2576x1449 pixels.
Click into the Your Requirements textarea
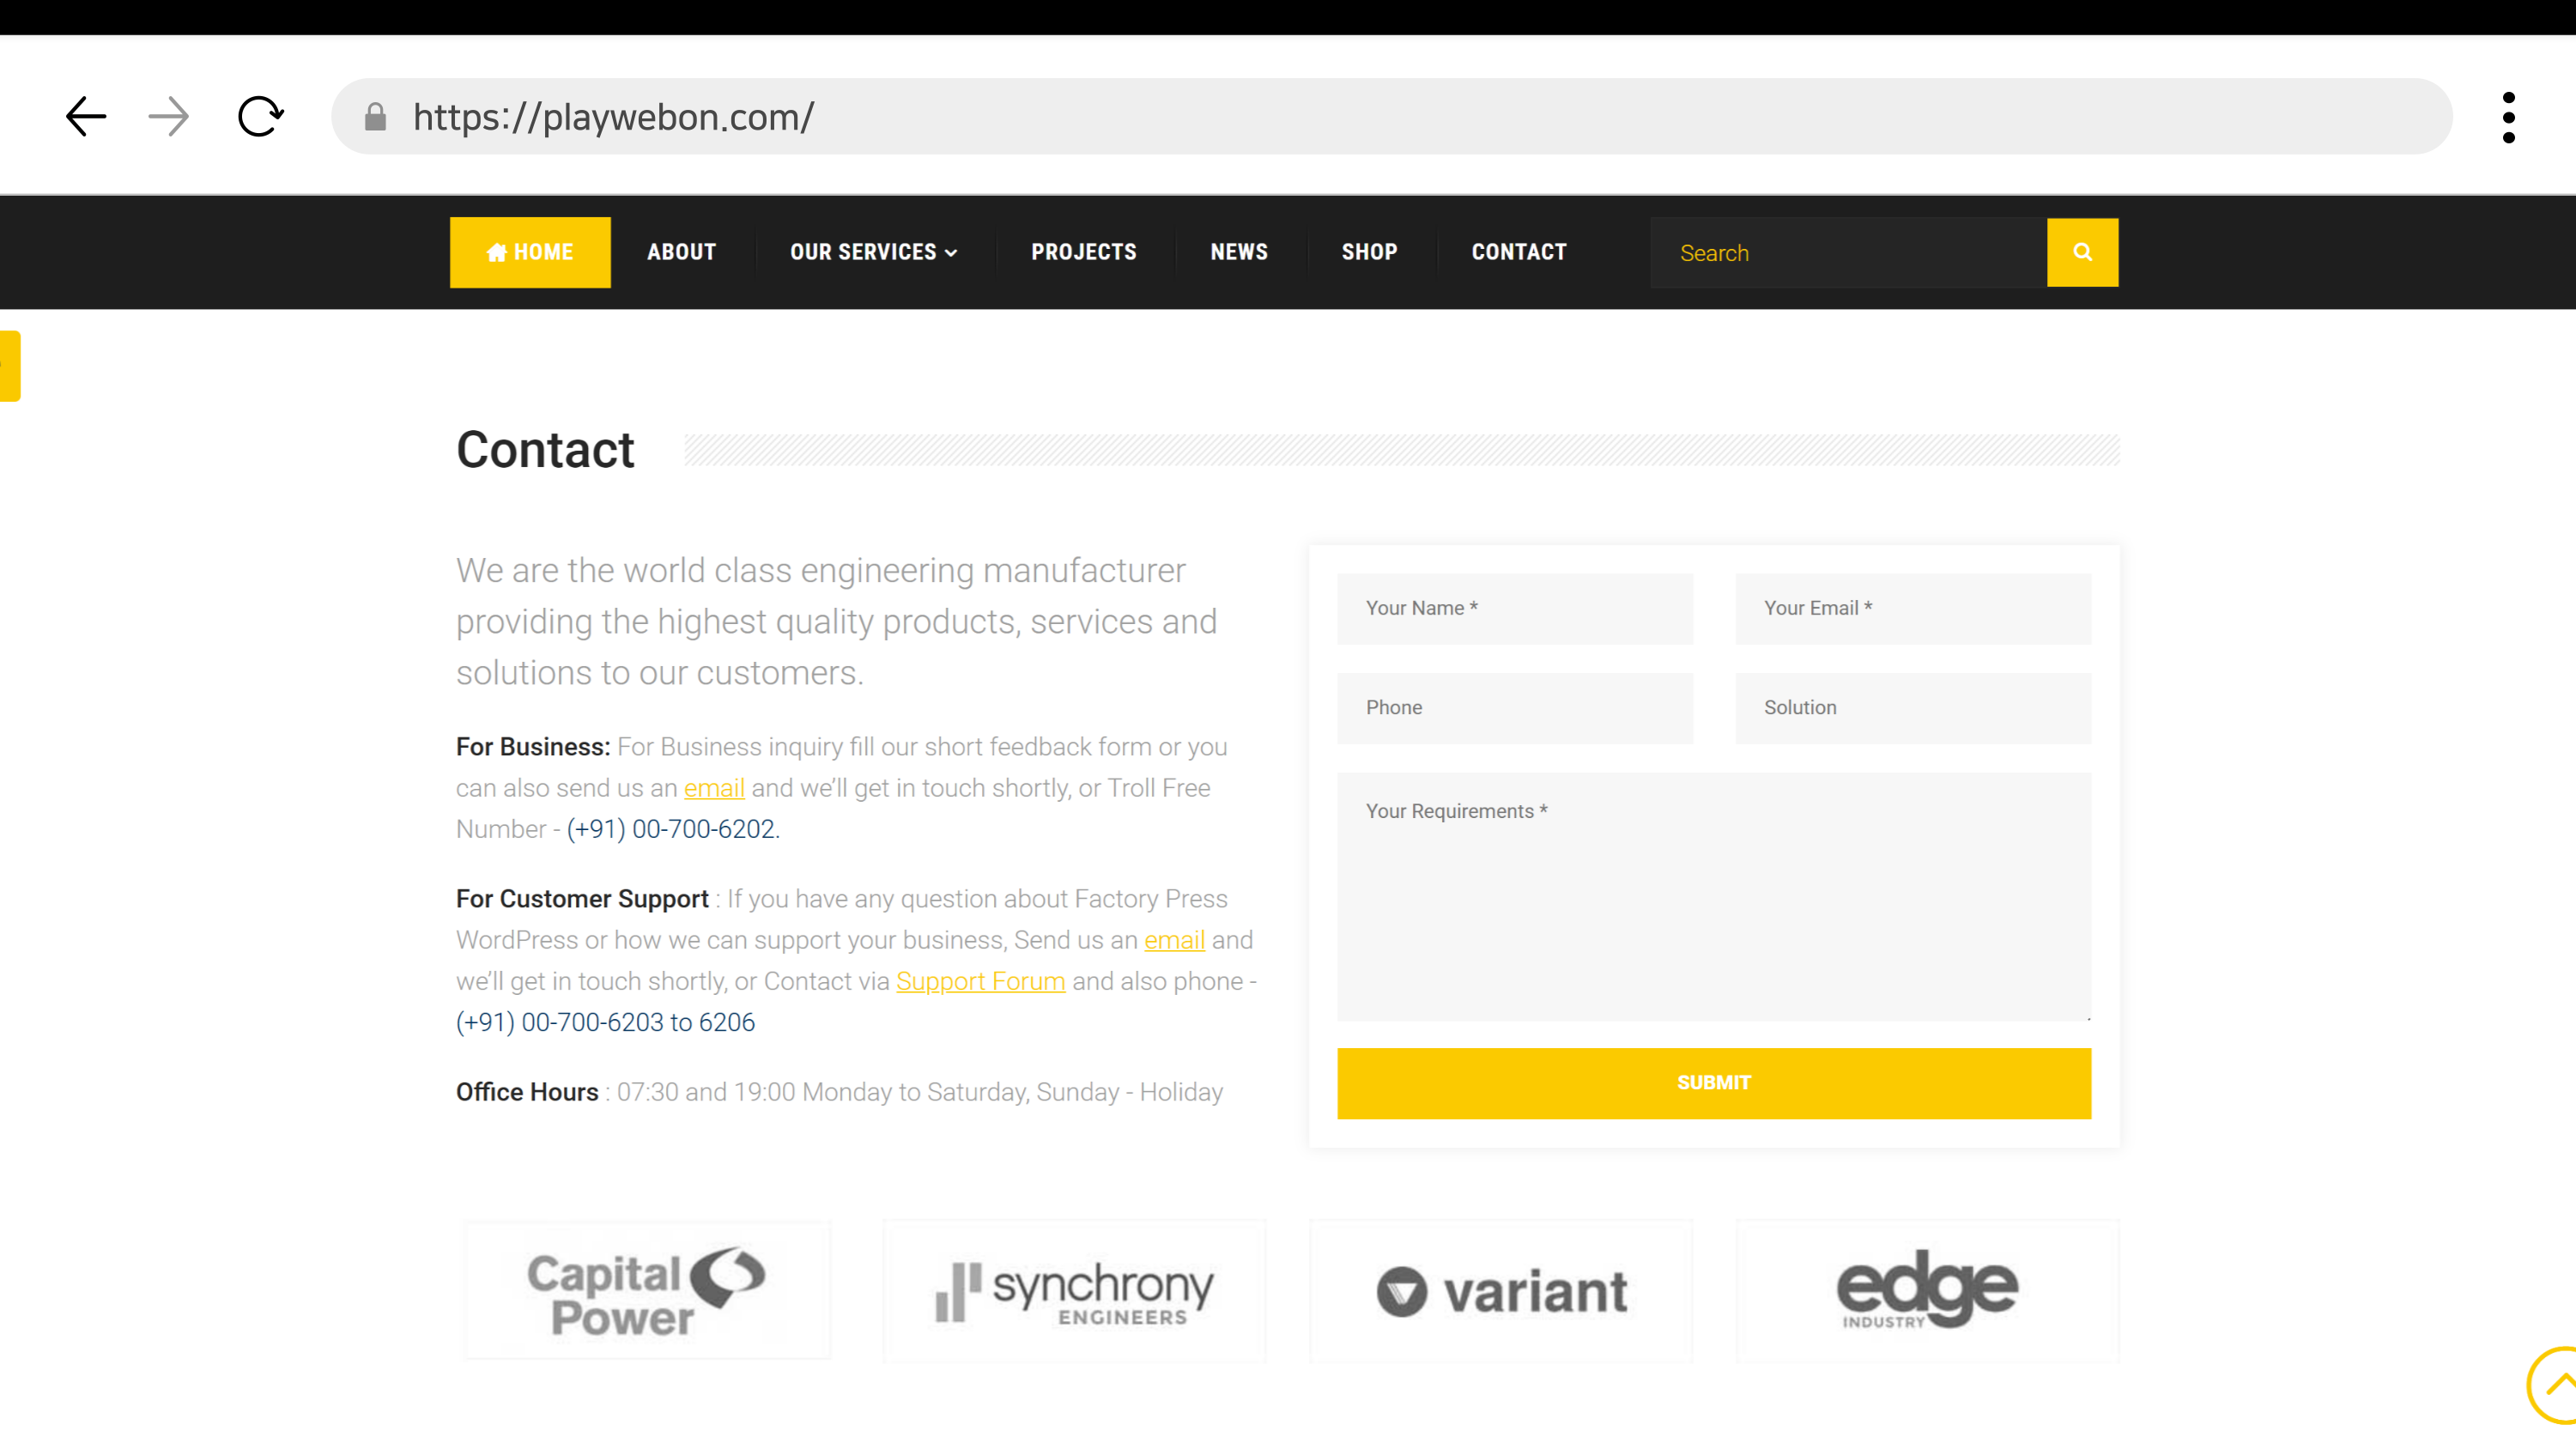tap(1713, 895)
